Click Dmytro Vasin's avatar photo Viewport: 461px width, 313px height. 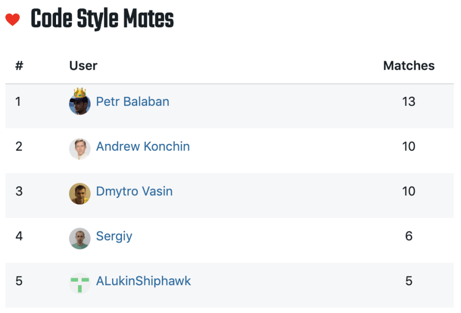(x=80, y=194)
